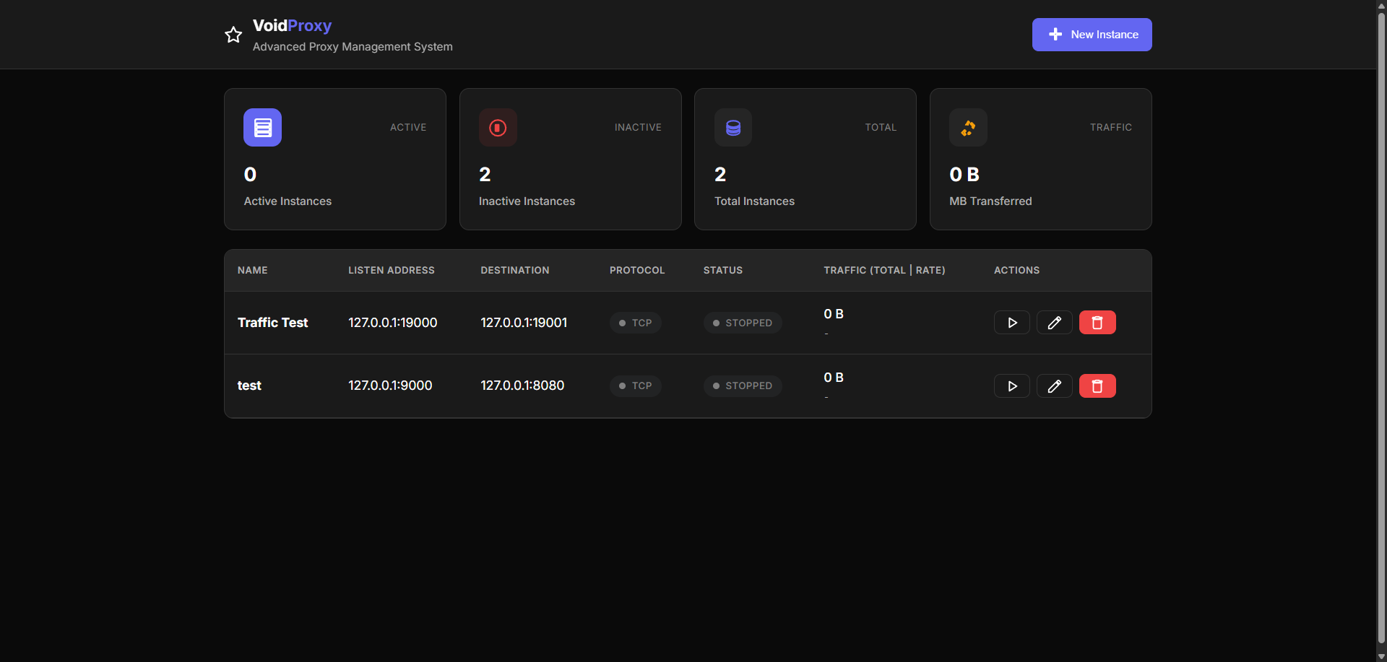The image size is (1387, 662).
Task: Click the red Inactive Instances stop icon
Action: pyautogui.click(x=498, y=127)
